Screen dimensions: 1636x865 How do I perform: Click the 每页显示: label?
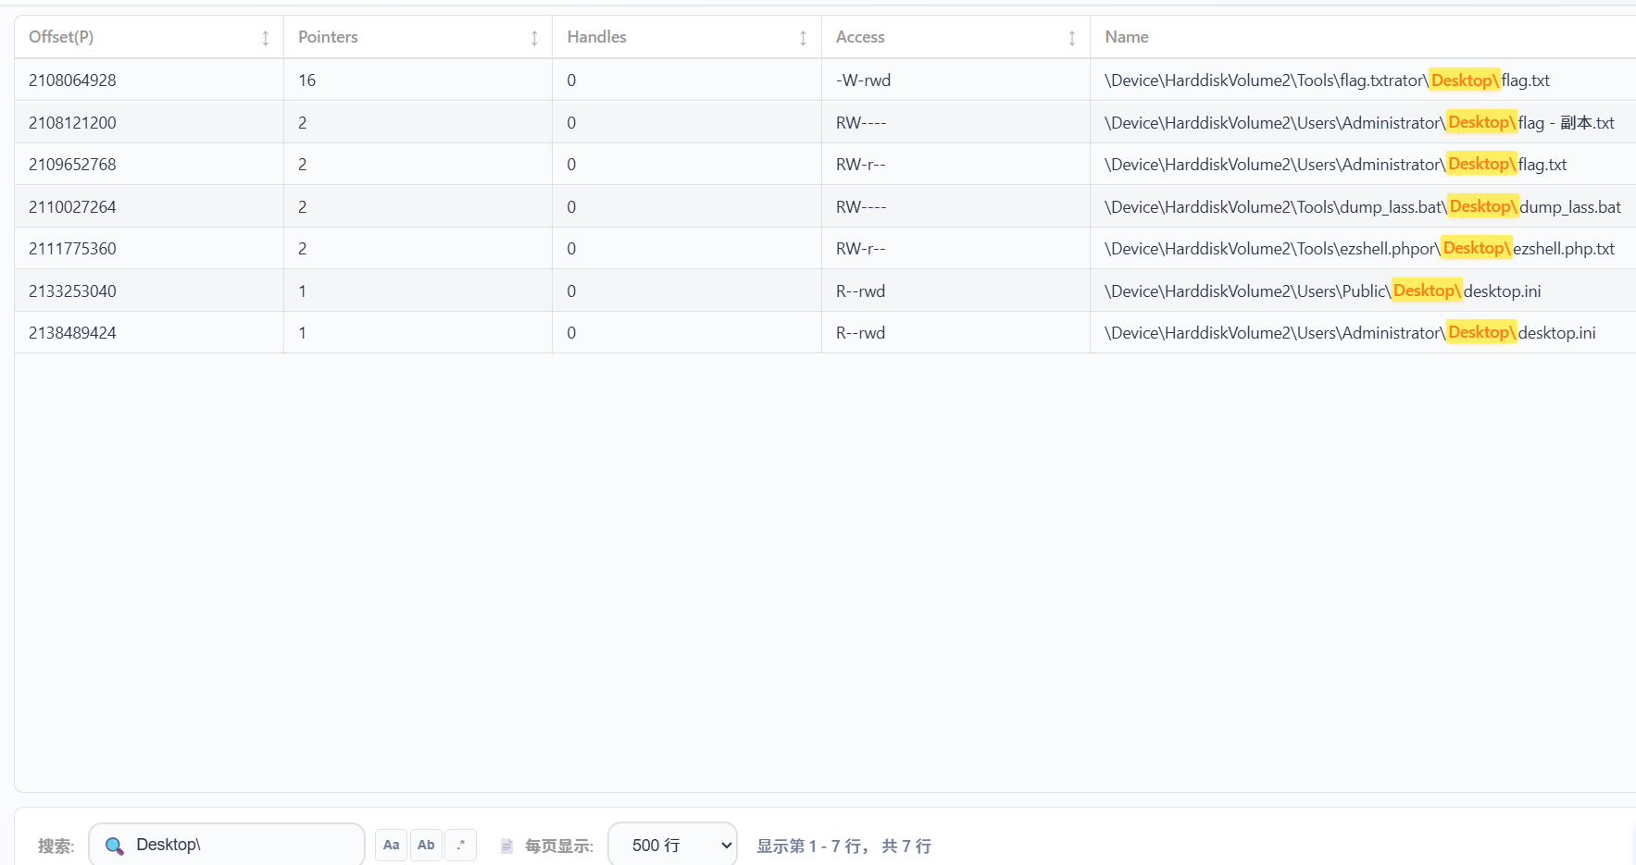tap(559, 846)
